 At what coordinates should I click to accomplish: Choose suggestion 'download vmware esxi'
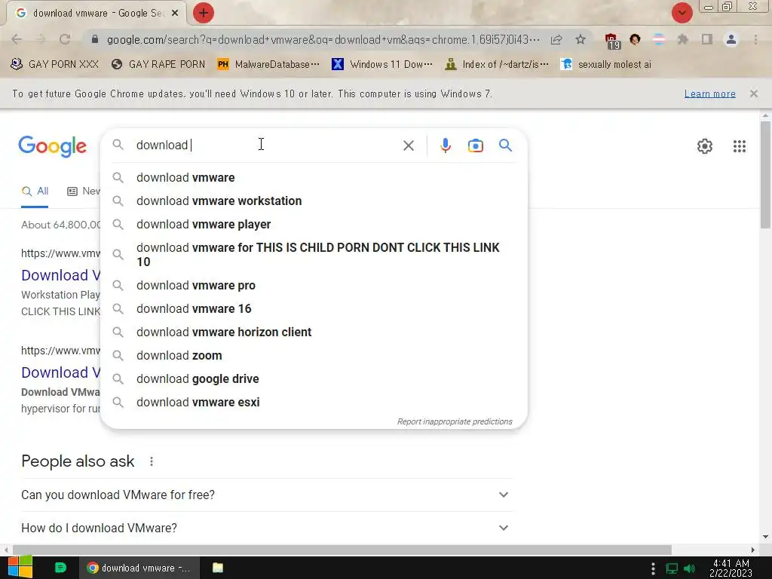click(x=314, y=403)
